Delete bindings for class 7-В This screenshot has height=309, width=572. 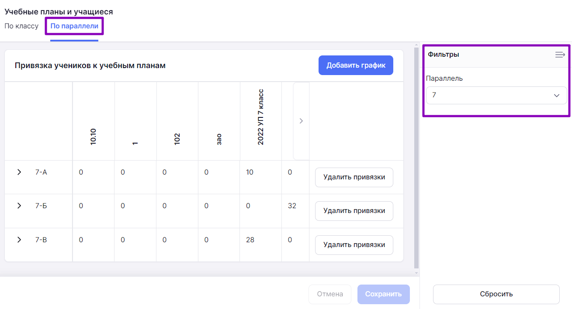pyautogui.click(x=354, y=245)
